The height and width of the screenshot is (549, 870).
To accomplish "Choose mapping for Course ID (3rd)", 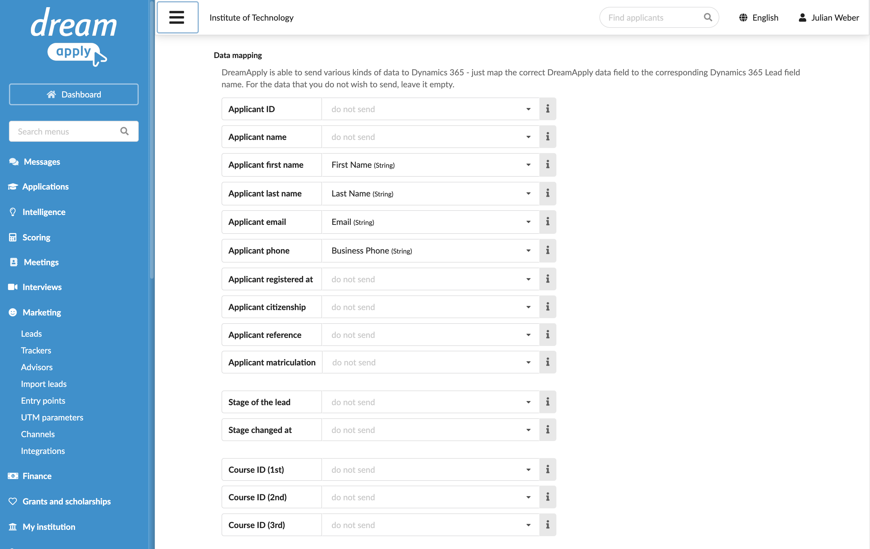I will pos(430,525).
